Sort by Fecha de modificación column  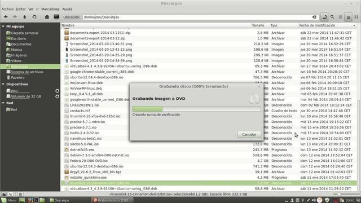(x=327, y=25)
